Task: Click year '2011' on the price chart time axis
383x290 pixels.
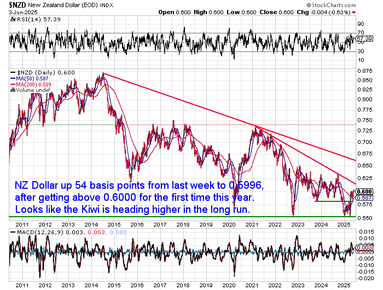Action: 22,224
